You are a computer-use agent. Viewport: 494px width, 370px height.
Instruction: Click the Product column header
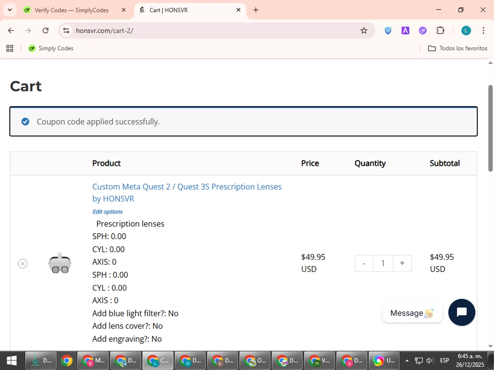tap(106, 163)
